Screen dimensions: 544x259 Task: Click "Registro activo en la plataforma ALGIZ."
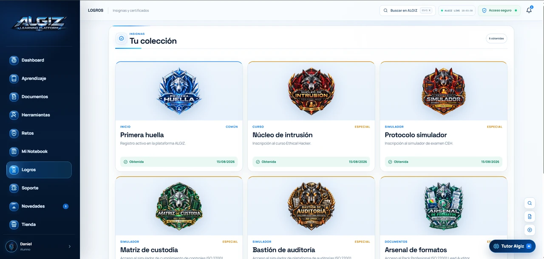[153, 144]
